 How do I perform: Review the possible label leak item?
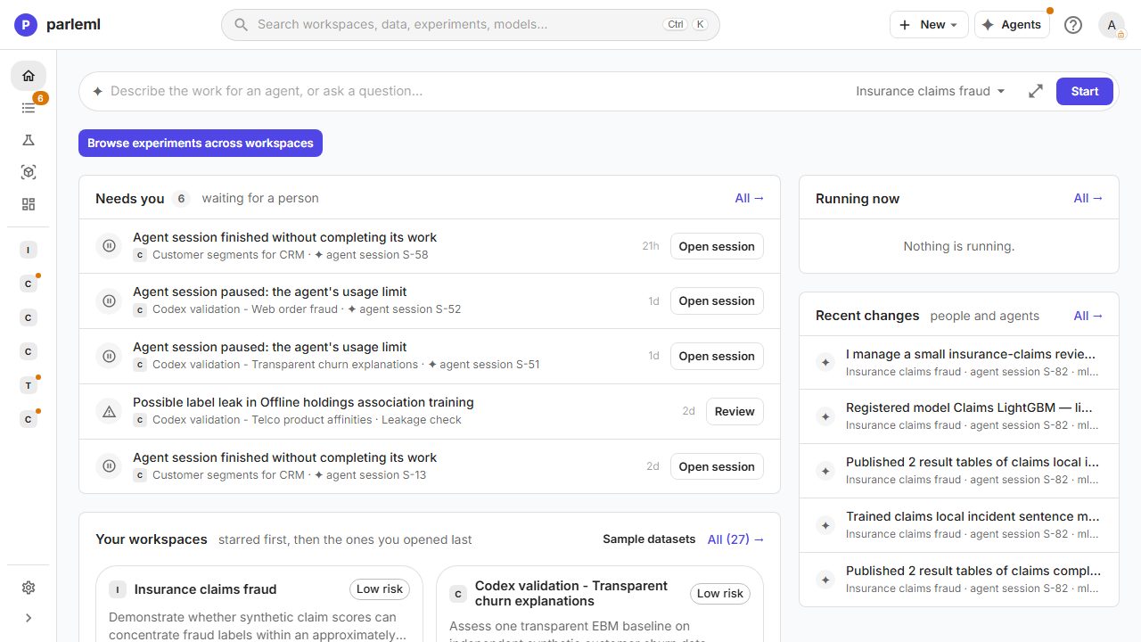click(735, 411)
